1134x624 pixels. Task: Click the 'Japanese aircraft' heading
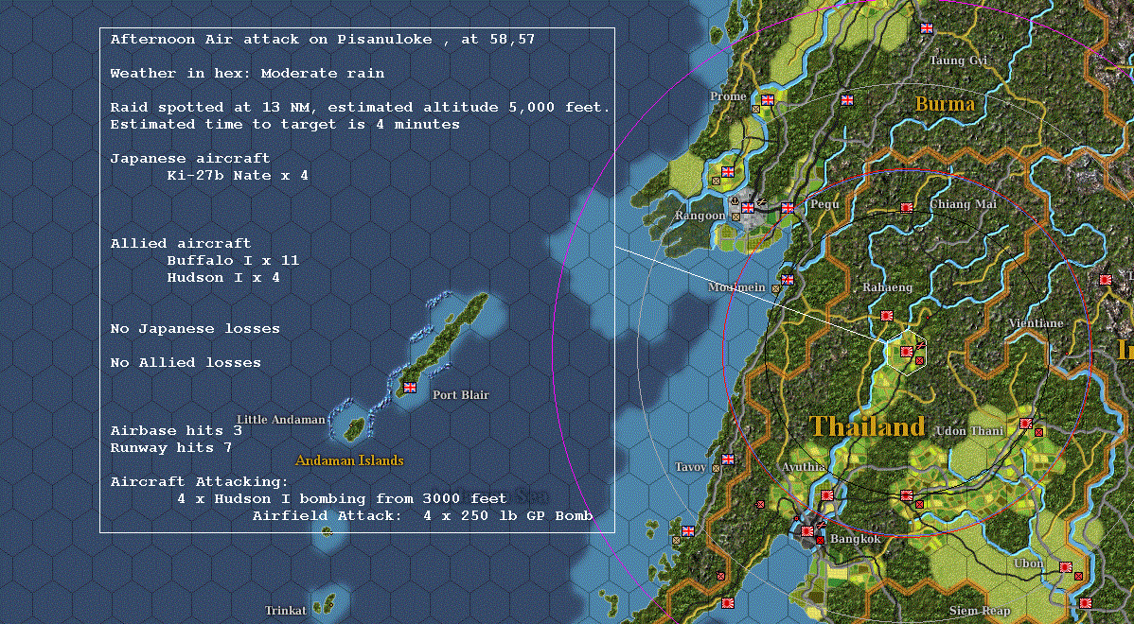coord(190,158)
